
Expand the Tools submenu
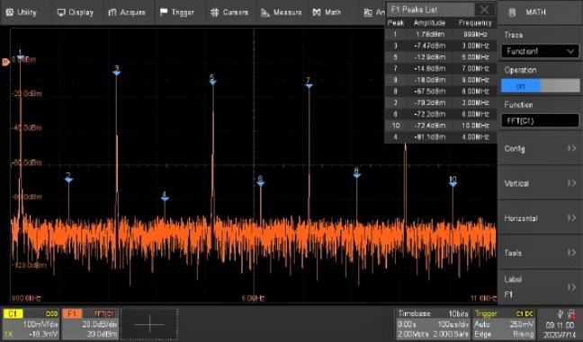[x=540, y=252]
